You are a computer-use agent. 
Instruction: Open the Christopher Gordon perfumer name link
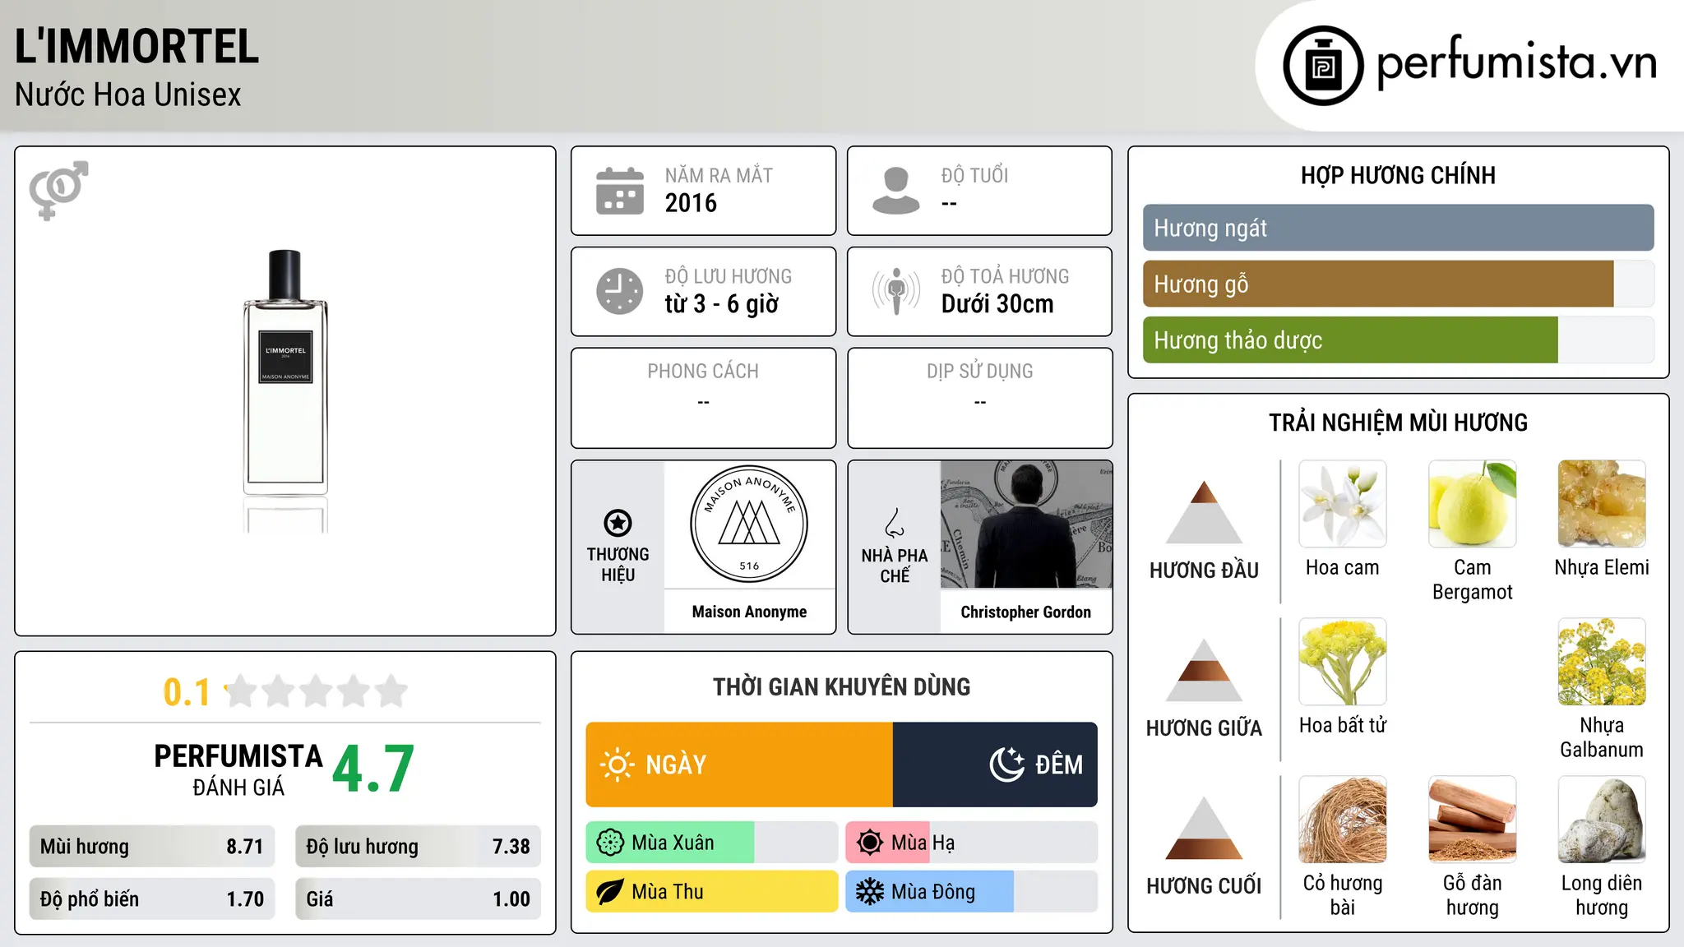point(1026,612)
